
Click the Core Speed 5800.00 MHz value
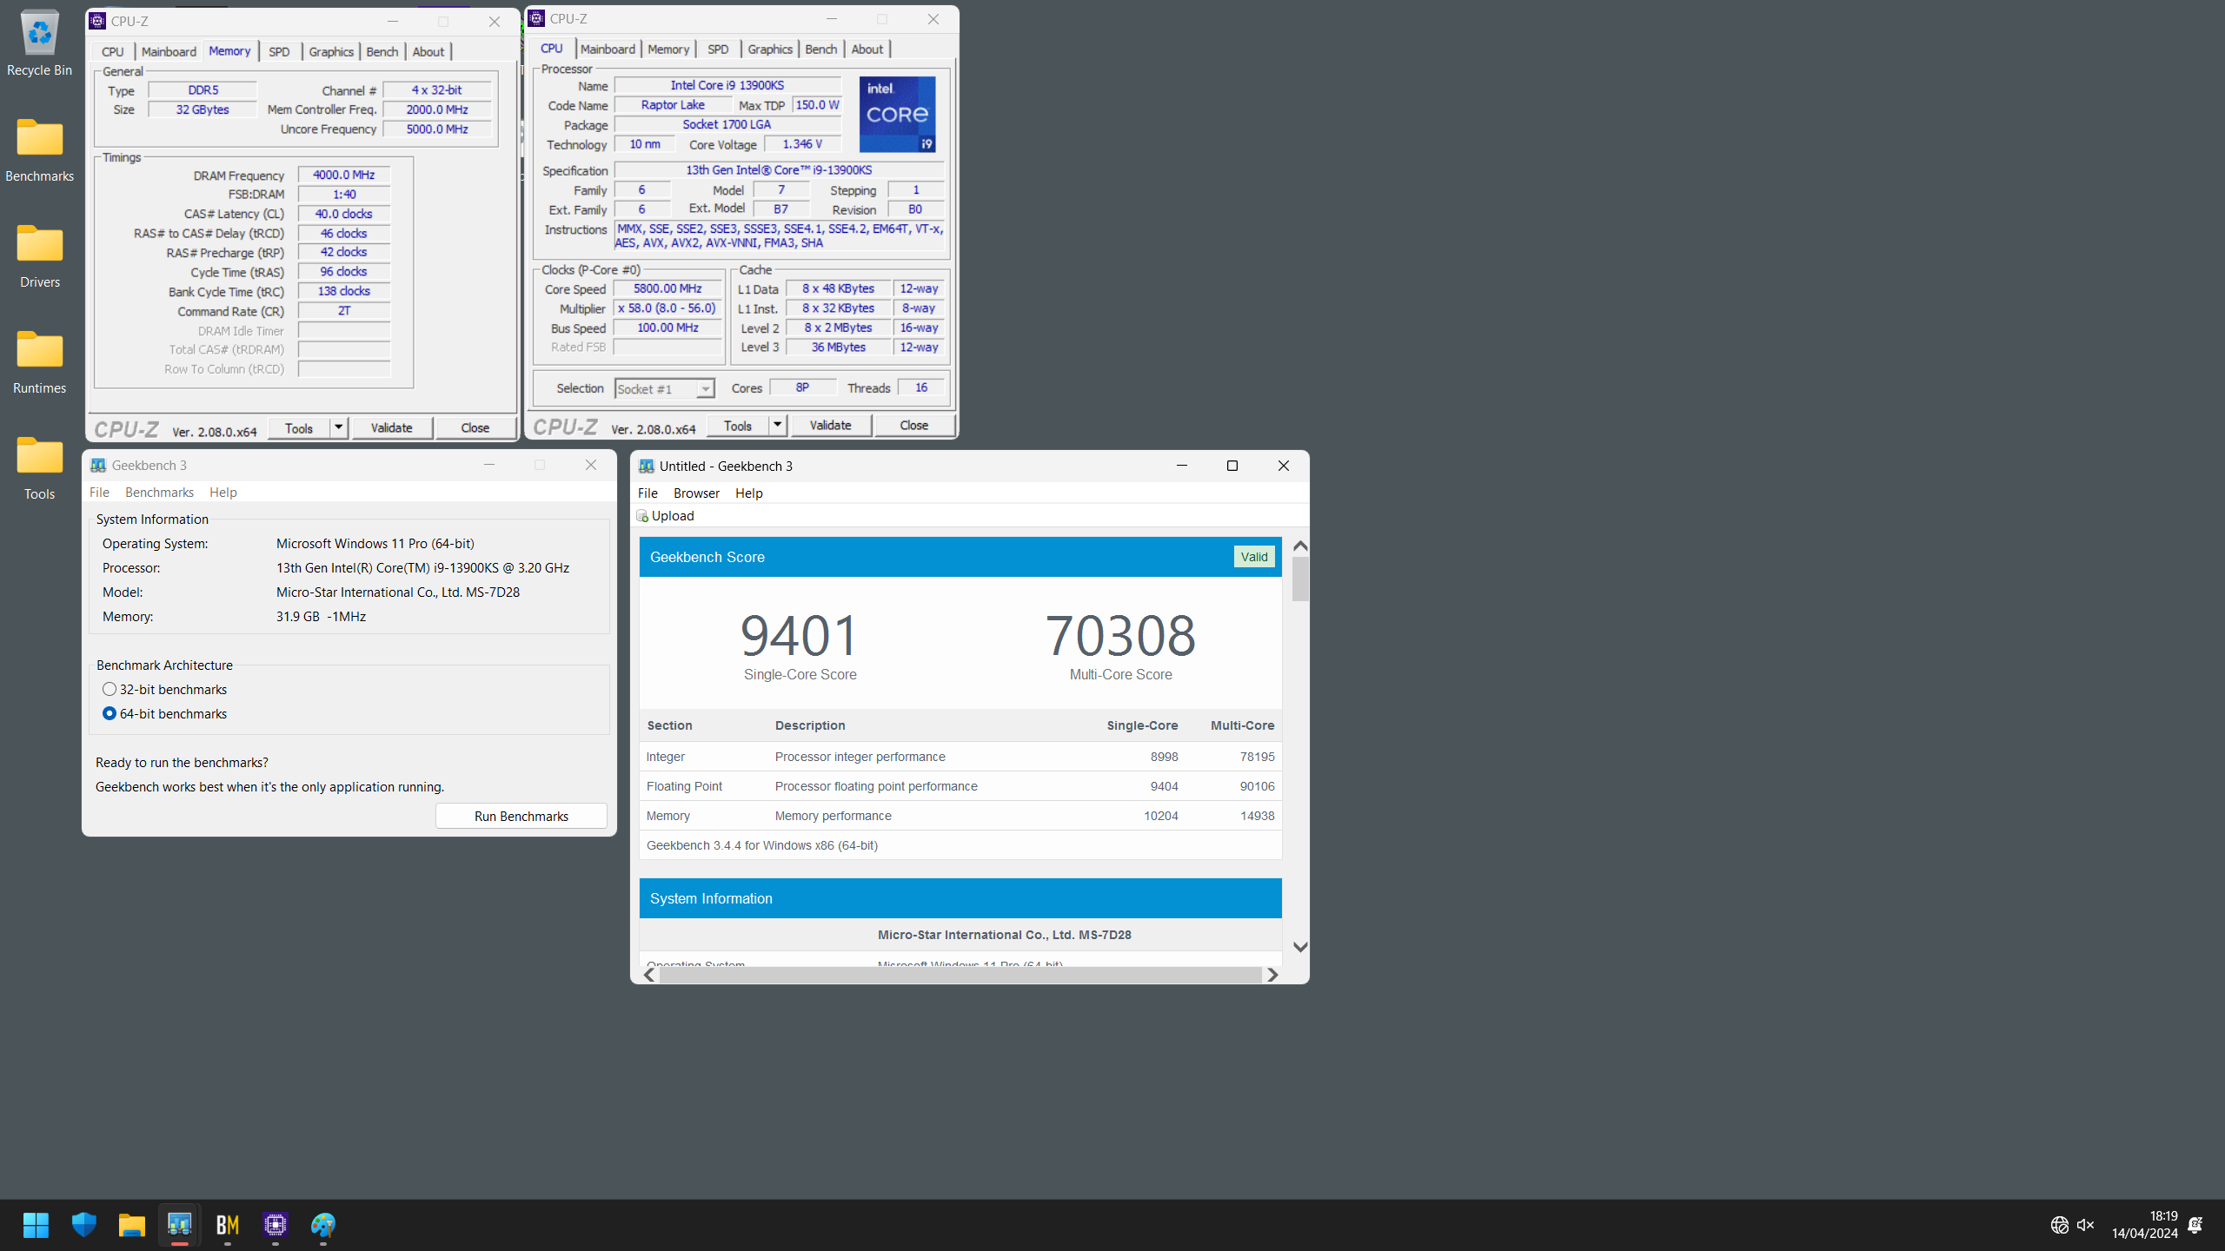(x=667, y=288)
